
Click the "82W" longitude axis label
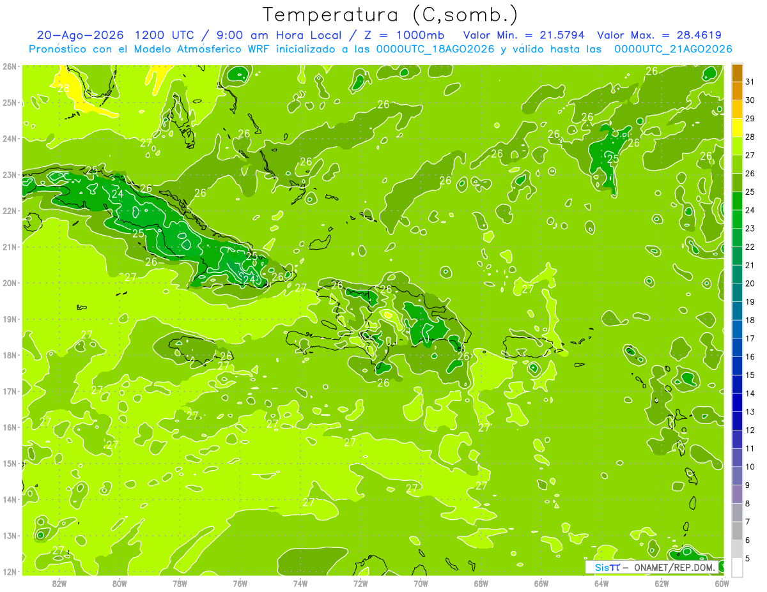click(59, 584)
